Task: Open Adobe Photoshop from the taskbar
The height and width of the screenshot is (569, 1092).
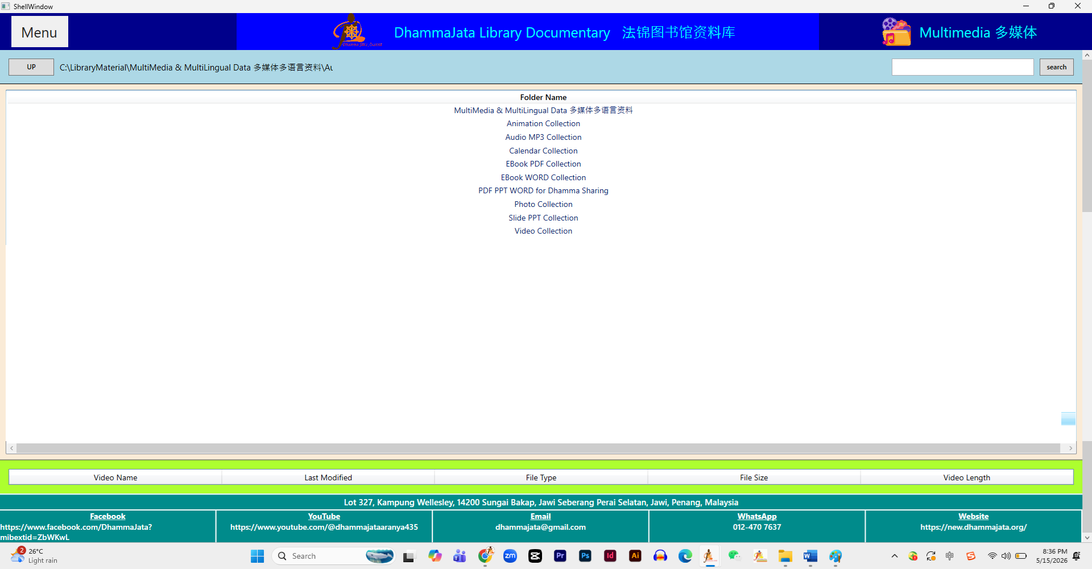Action: (x=585, y=556)
